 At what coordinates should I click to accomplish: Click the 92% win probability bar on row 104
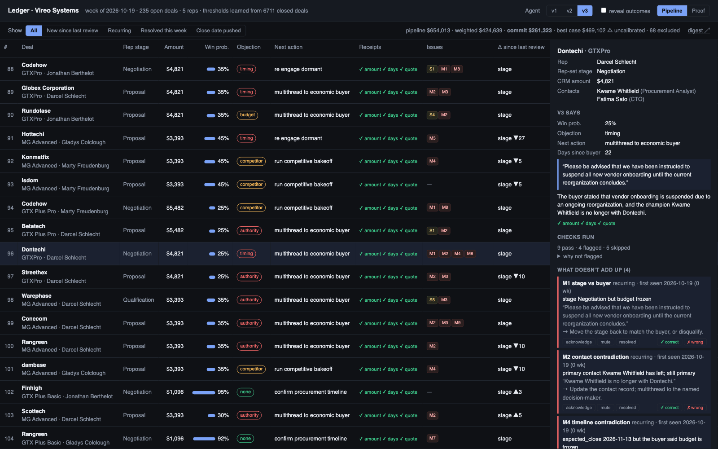click(204, 439)
